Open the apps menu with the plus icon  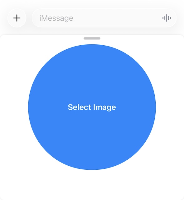pyautogui.click(x=17, y=18)
